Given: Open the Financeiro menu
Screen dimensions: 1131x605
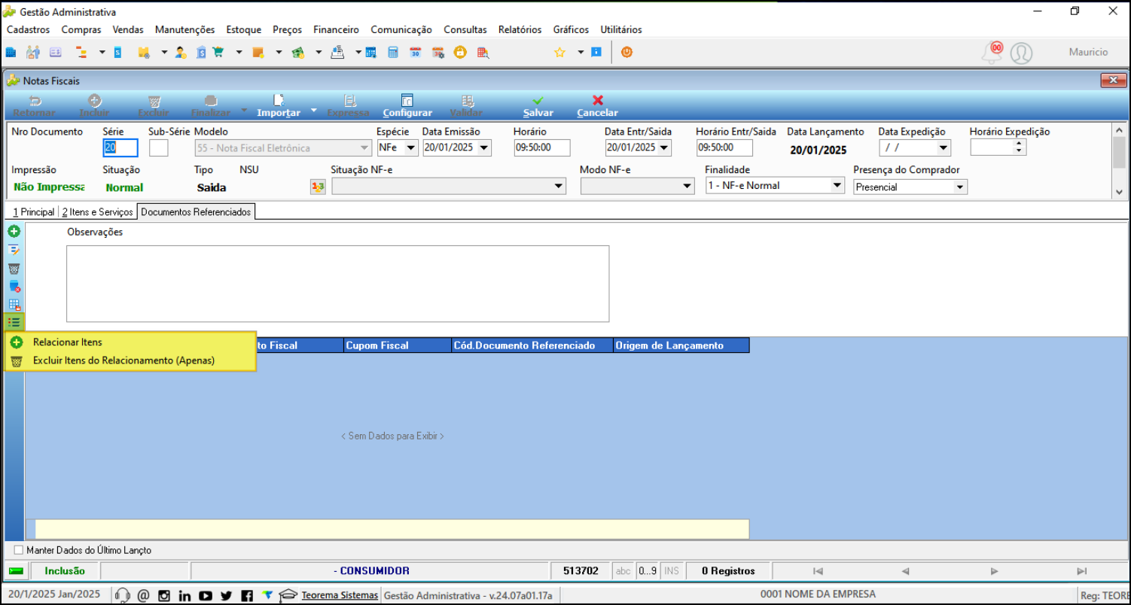Looking at the screenshot, I should (x=336, y=29).
